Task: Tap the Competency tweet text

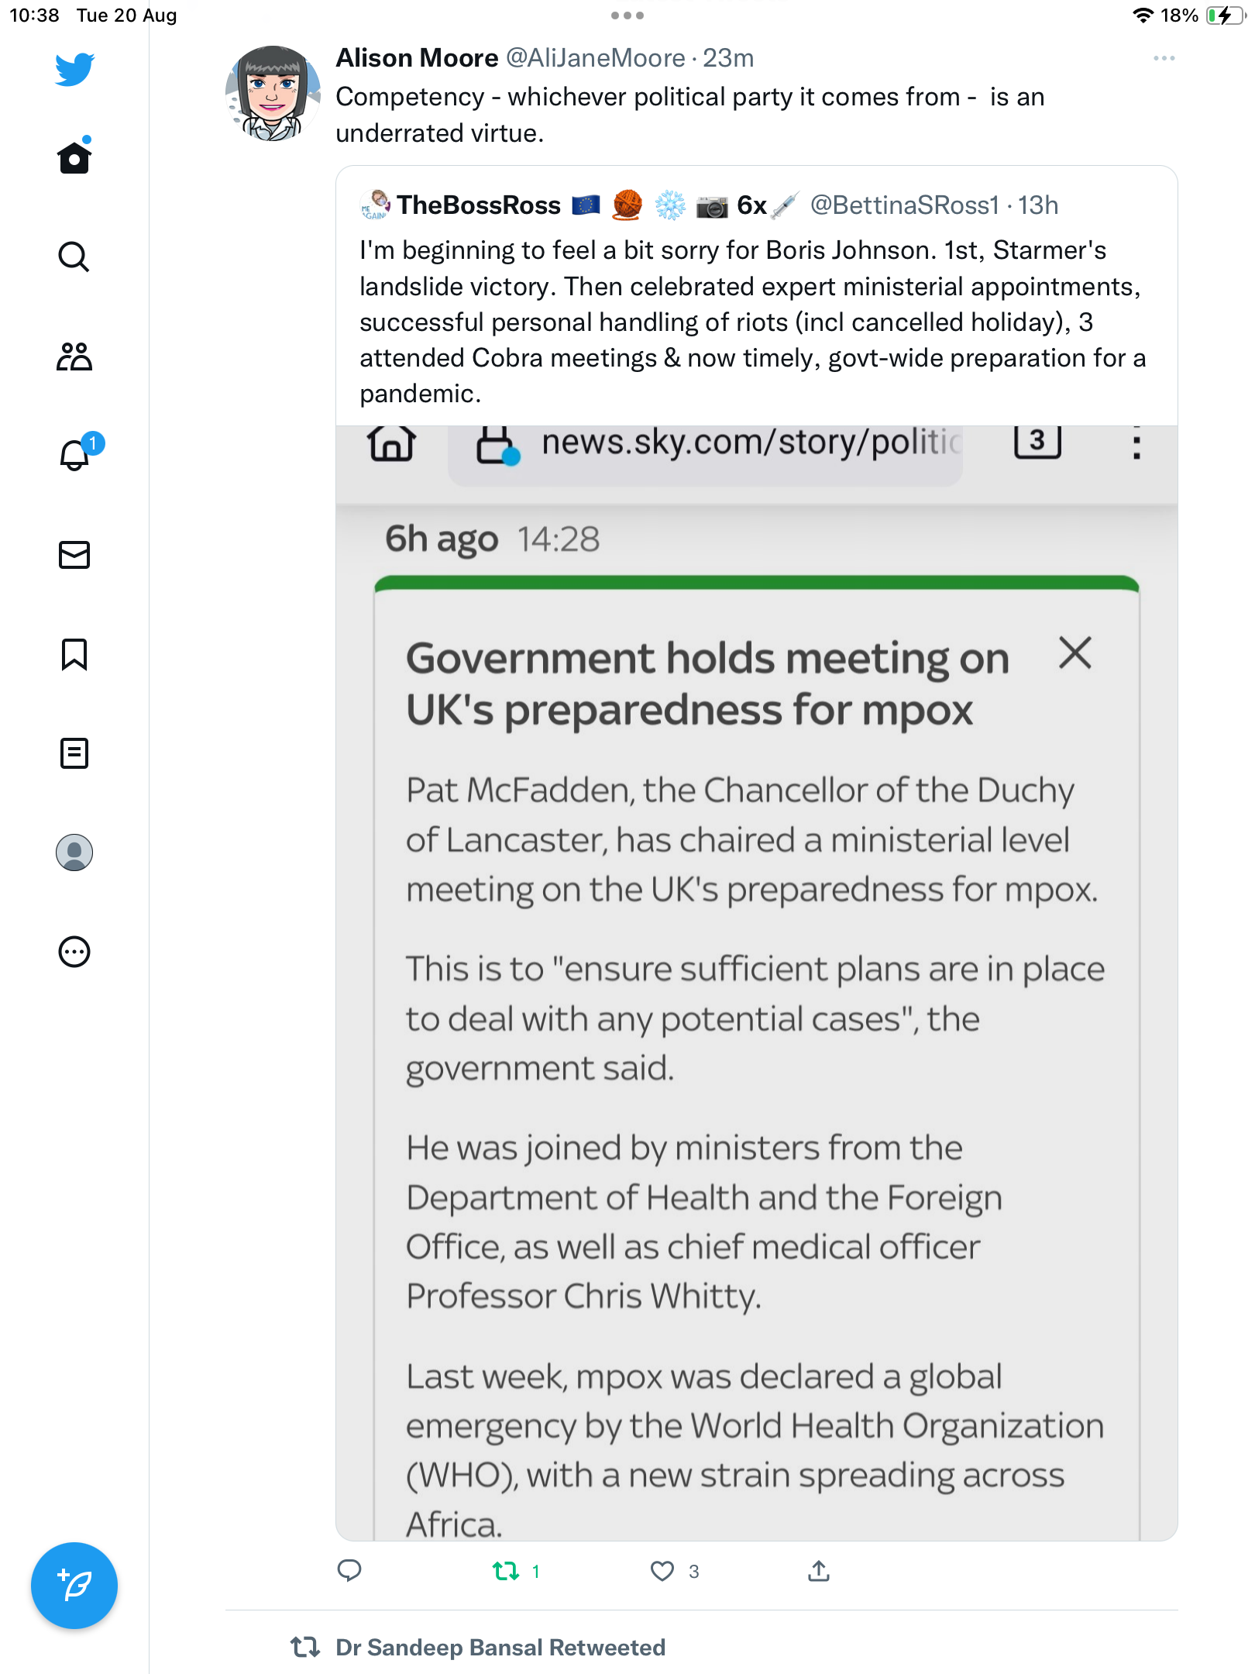Action: pos(690,115)
